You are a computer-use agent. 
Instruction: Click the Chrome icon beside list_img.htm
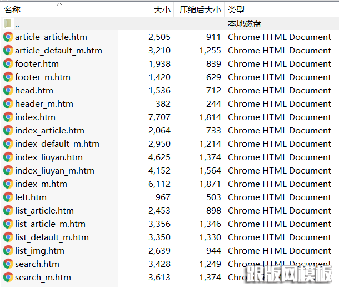coord(8,251)
